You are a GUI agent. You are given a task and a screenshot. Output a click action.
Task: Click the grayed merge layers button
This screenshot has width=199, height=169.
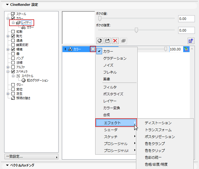point(123,41)
